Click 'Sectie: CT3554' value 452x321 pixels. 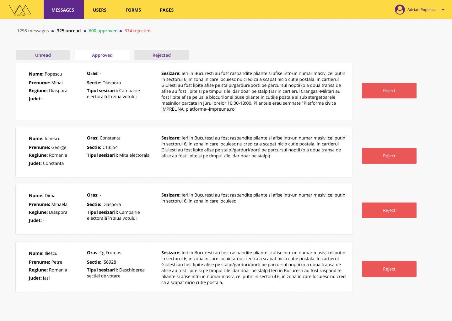(102, 147)
